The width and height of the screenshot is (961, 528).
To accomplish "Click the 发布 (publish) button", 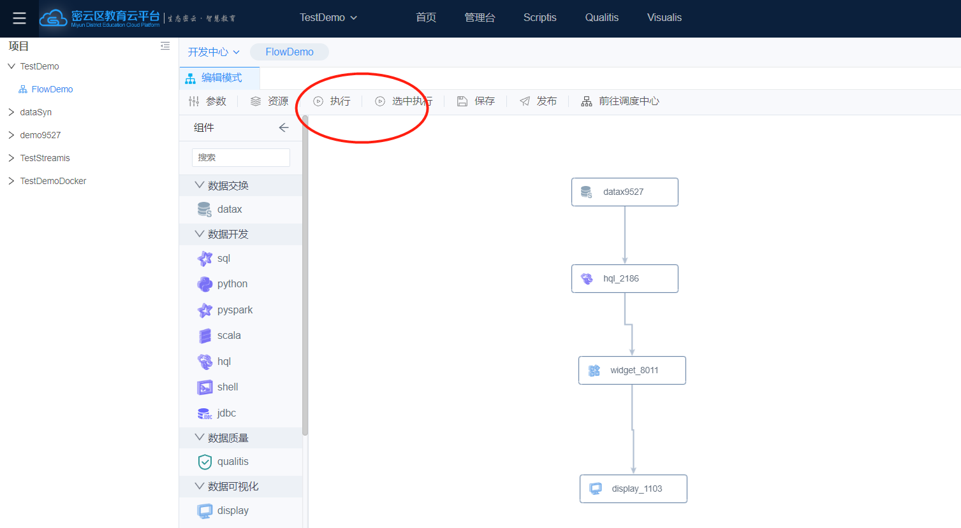I will click(538, 101).
